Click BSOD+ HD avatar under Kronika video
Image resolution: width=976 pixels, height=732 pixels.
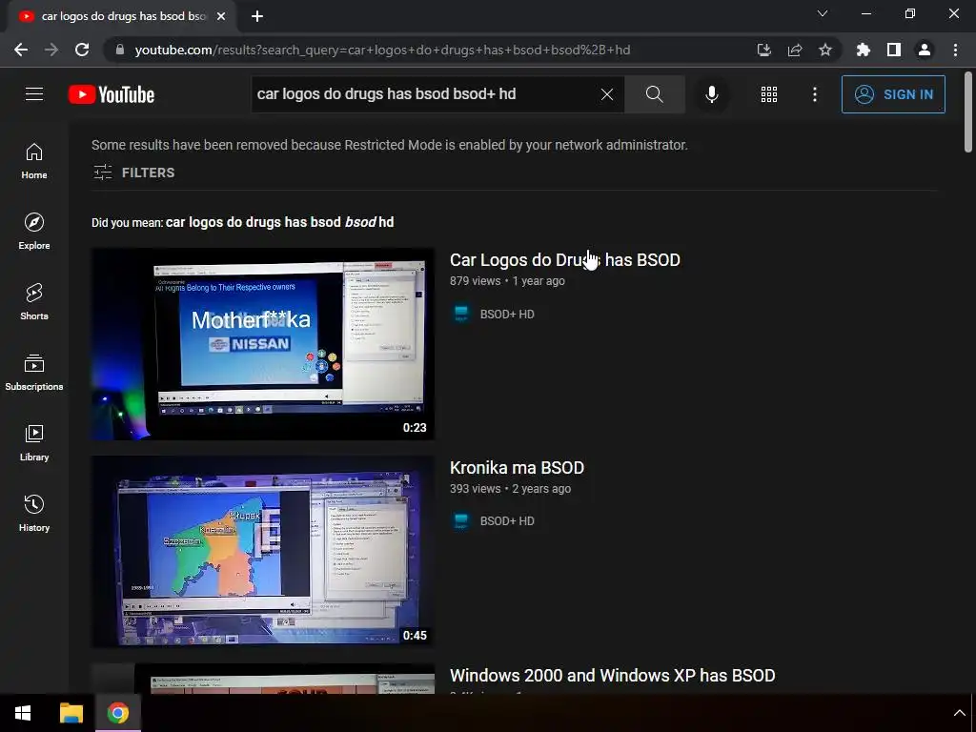click(x=461, y=521)
